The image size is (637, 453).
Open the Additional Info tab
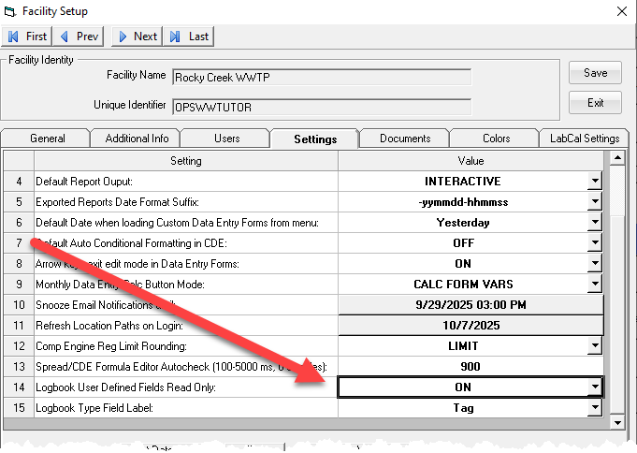point(137,139)
